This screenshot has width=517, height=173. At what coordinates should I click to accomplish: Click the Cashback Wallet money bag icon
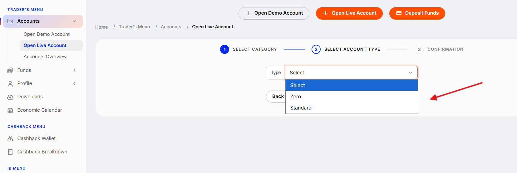click(x=10, y=138)
